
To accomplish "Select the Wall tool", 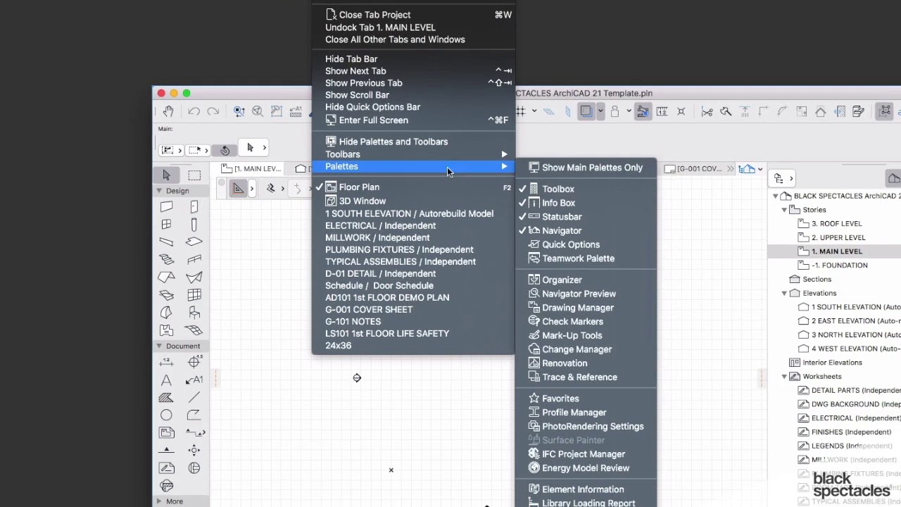I will point(166,207).
